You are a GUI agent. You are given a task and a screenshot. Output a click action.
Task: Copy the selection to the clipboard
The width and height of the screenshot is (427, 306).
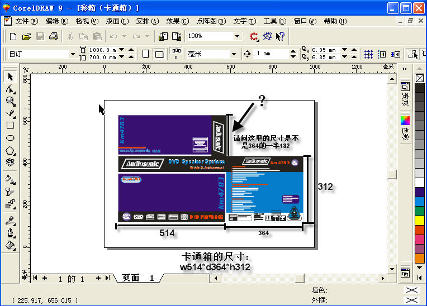pyautogui.click(x=83, y=36)
